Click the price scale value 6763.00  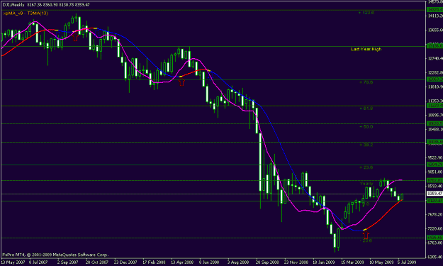[x=435, y=243]
